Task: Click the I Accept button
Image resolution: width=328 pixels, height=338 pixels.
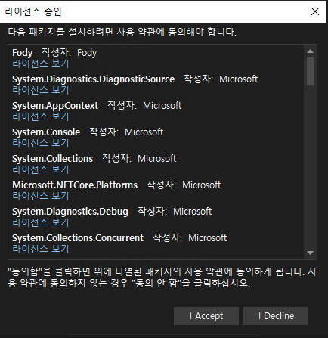Action: tap(206, 316)
